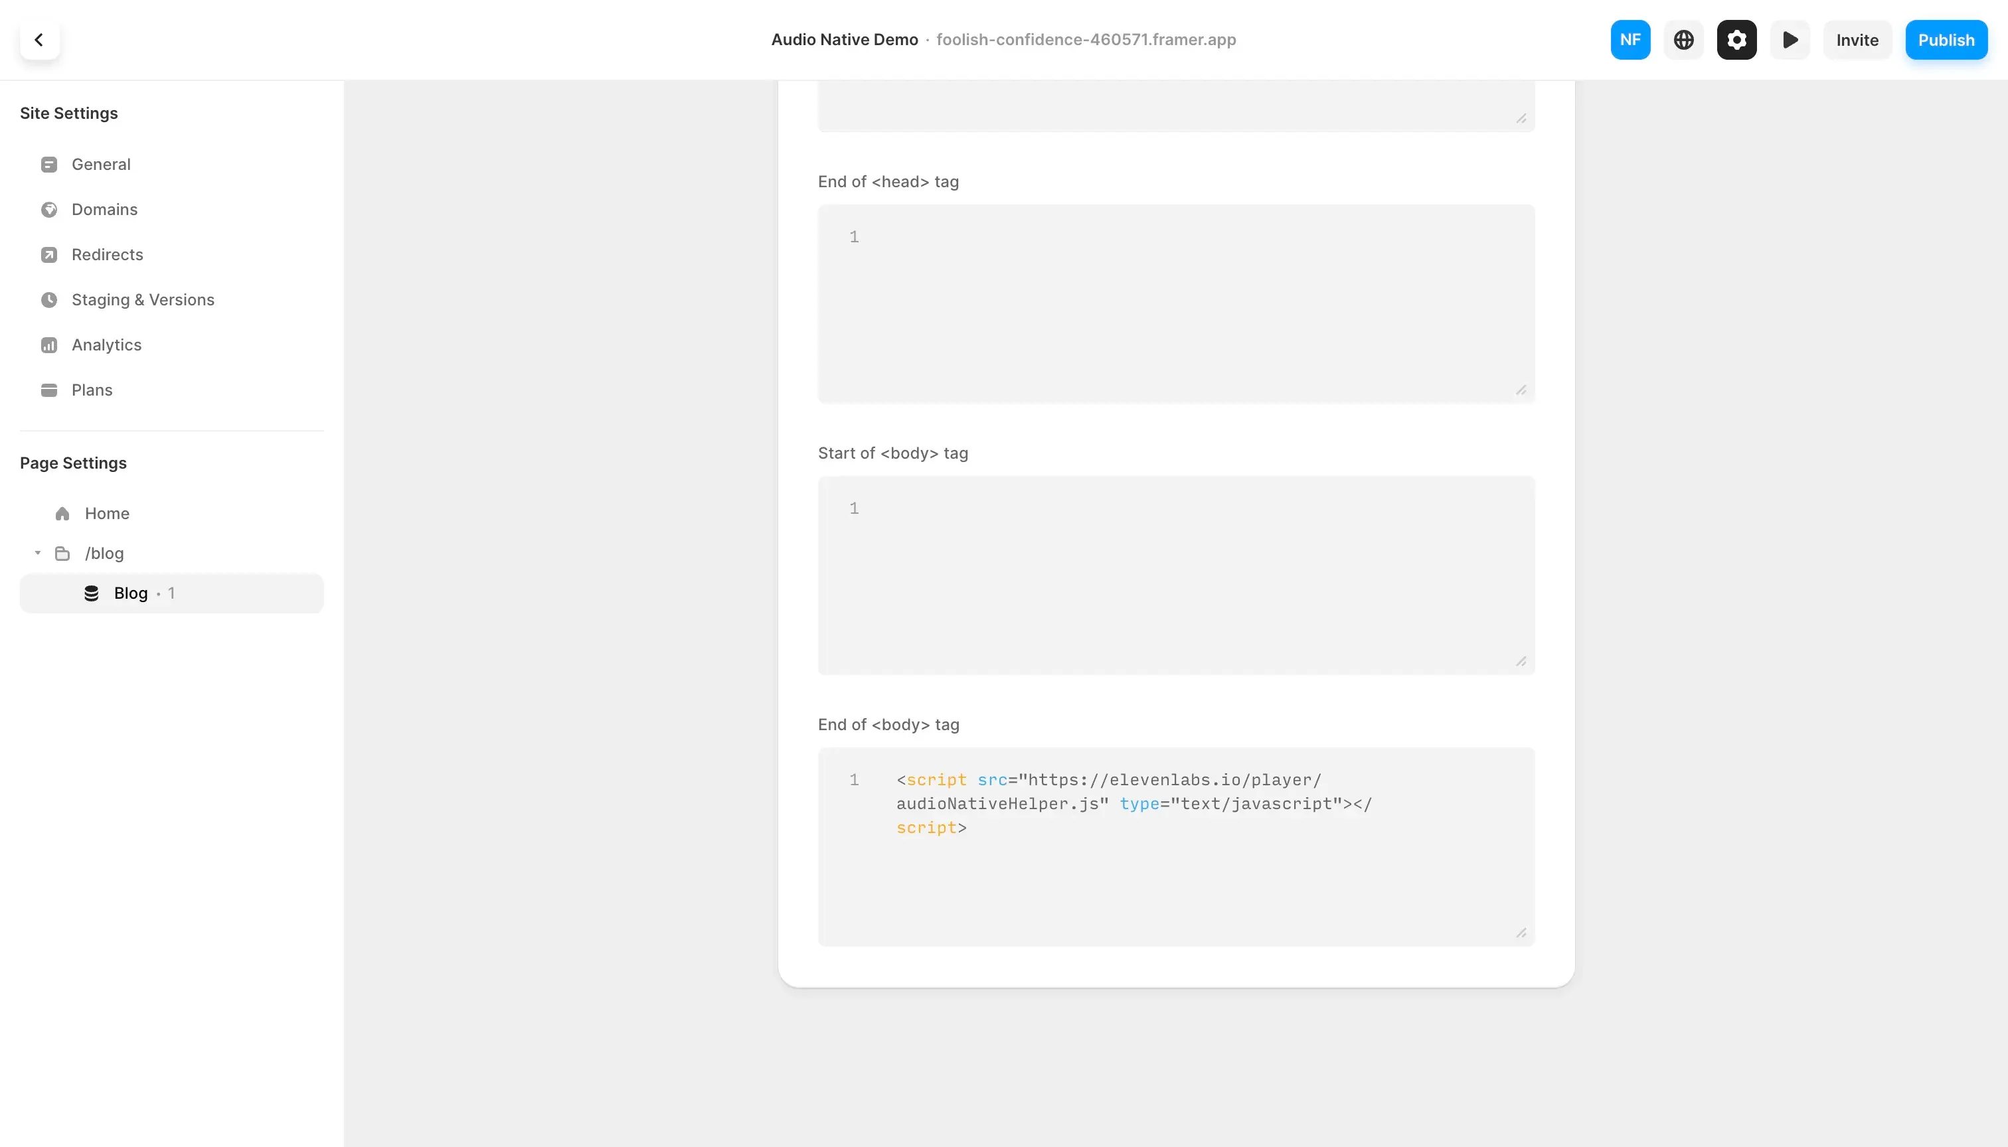Open Plans settings
Screen dimensions: 2008x1147
(x=92, y=390)
